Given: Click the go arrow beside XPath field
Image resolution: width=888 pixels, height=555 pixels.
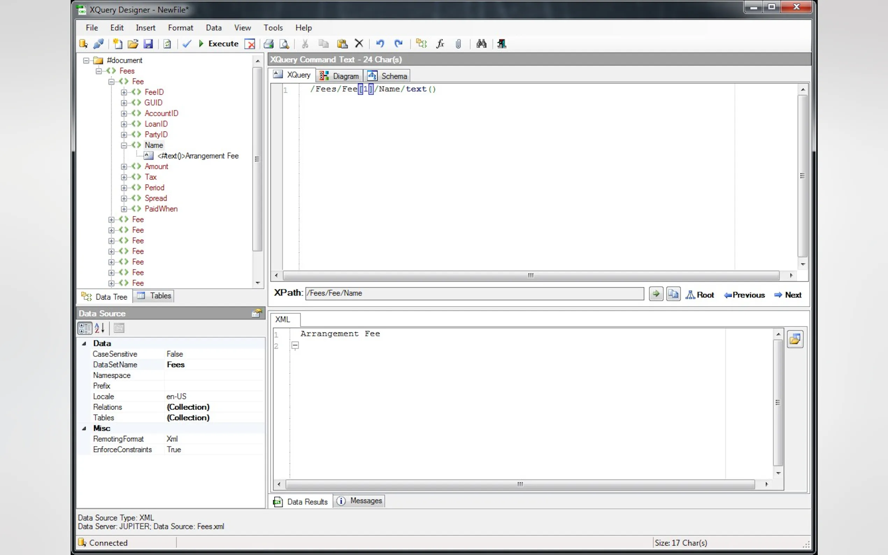Looking at the screenshot, I should [x=656, y=294].
